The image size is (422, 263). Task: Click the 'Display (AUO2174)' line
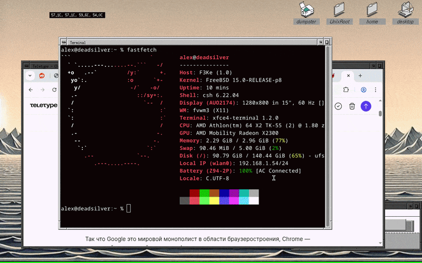(x=252, y=103)
